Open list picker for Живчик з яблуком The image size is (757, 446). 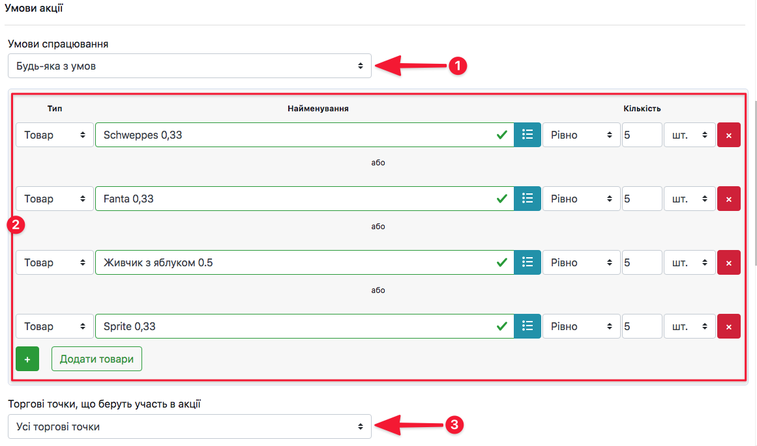(x=527, y=262)
